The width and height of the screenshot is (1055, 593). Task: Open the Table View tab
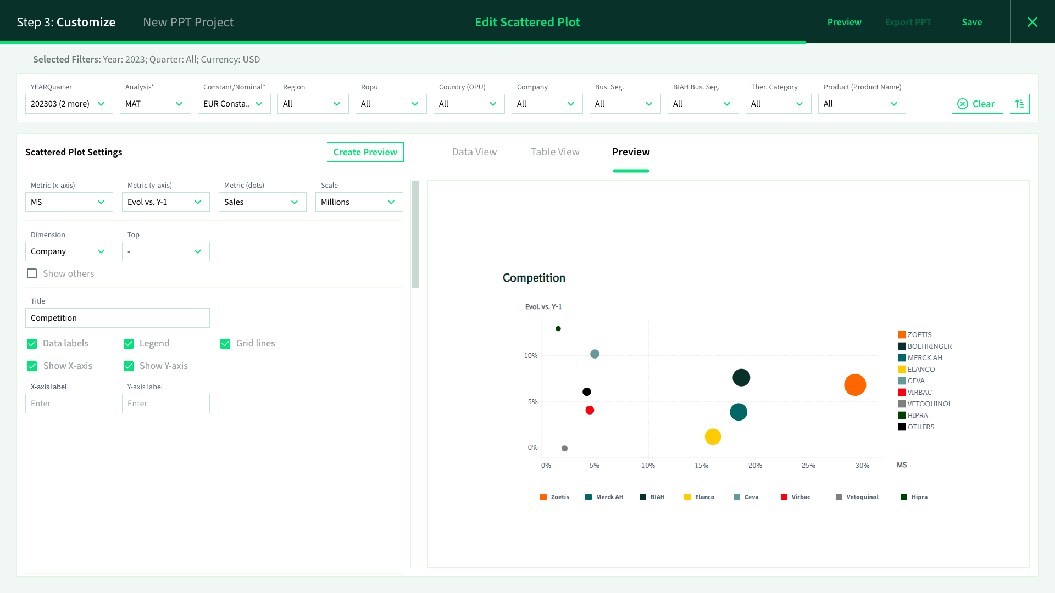[555, 152]
